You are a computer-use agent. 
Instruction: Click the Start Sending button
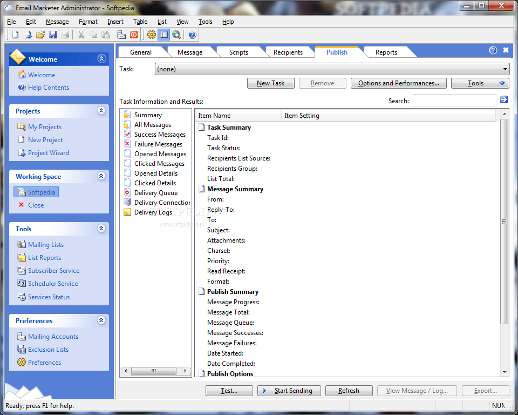pos(289,391)
